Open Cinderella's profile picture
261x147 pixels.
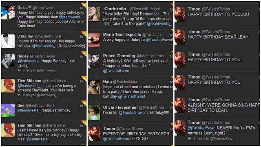tap(94, 14)
